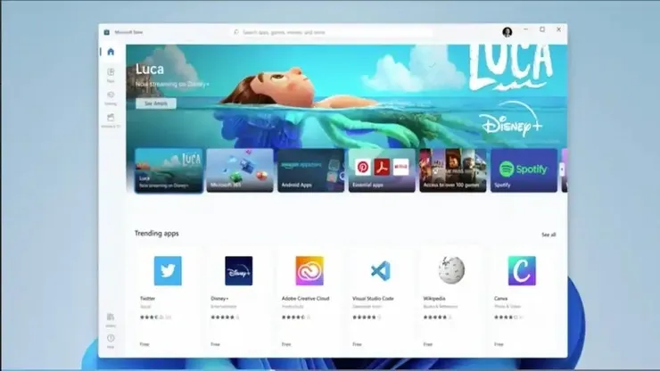Screen dimensions: 660x371
Task: Open the Canva app icon
Action: click(522, 271)
